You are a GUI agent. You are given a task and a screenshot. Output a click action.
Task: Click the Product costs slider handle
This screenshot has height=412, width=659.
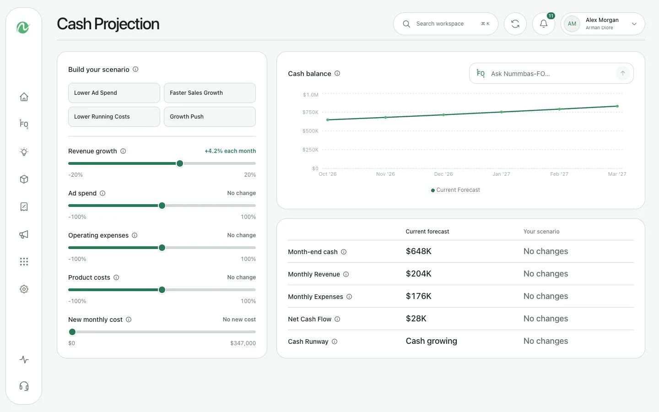click(x=162, y=290)
